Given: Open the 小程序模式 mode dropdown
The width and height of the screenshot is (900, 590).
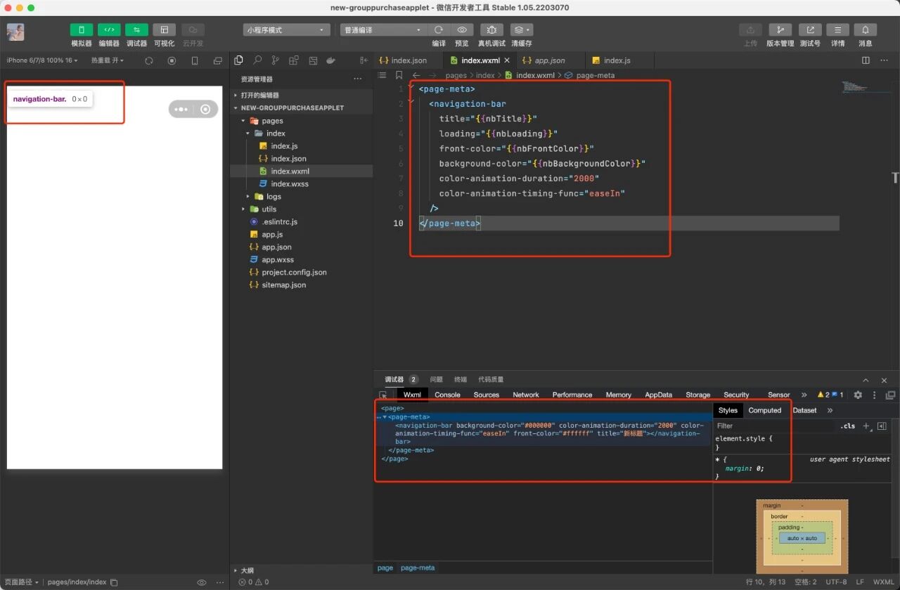Looking at the screenshot, I should [287, 30].
